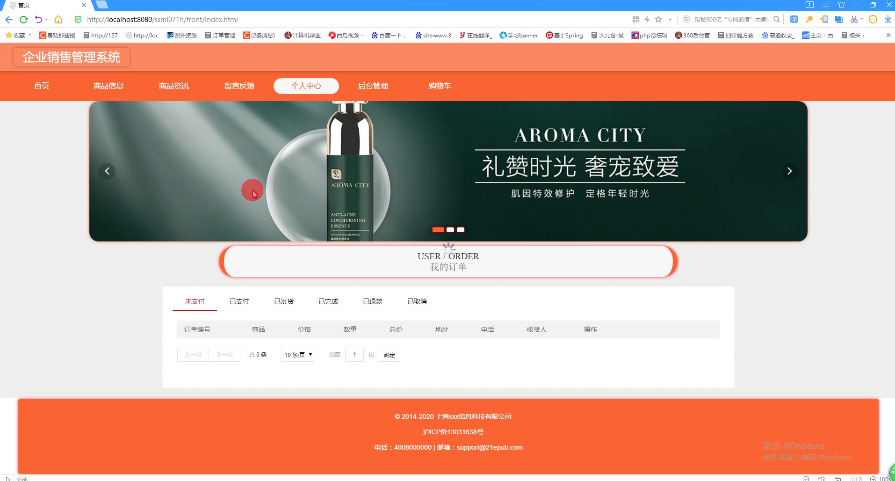The width and height of the screenshot is (895, 481).
Task: Click the blue screenshot window icon
Action: tap(839, 20)
